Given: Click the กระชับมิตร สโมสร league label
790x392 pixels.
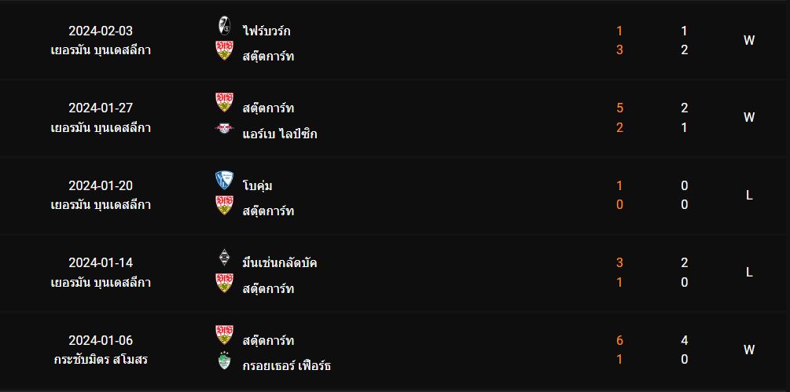Looking at the screenshot, I should click(101, 361).
